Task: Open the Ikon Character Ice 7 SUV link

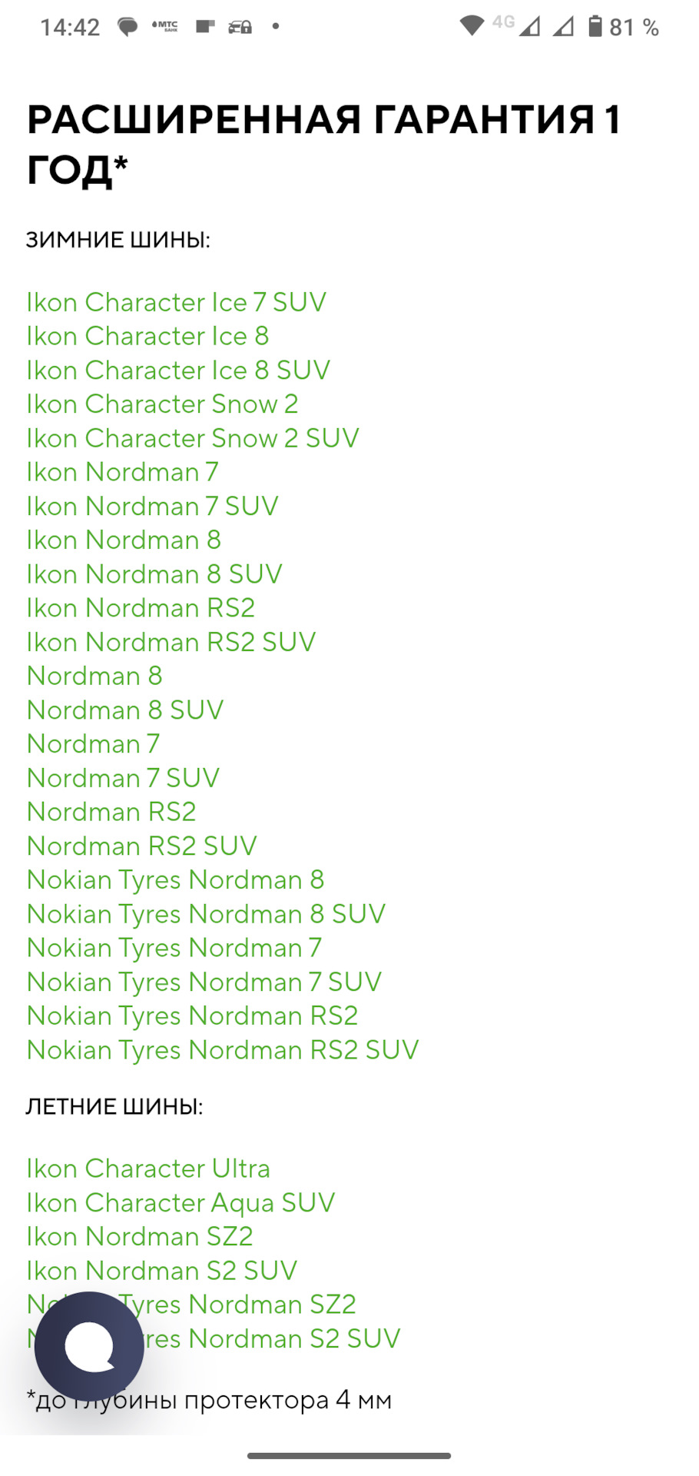Action: click(x=176, y=302)
